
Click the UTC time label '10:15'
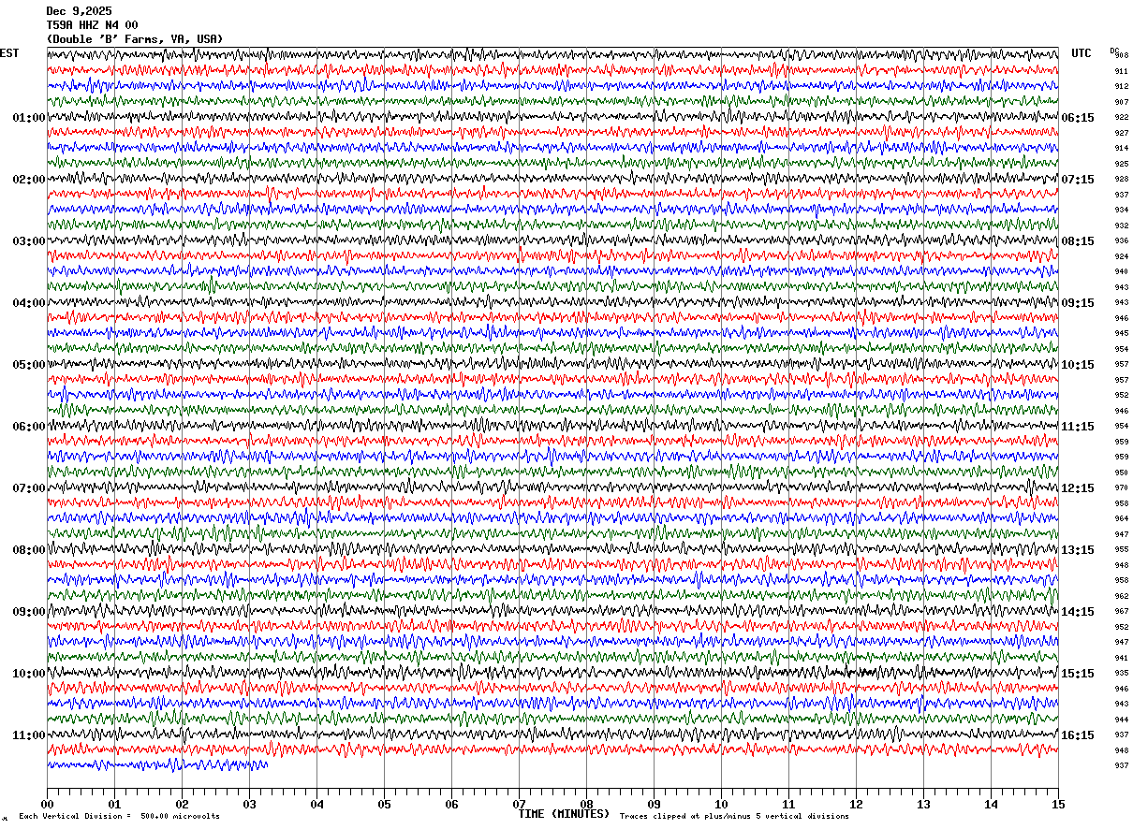tap(1078, 365)
